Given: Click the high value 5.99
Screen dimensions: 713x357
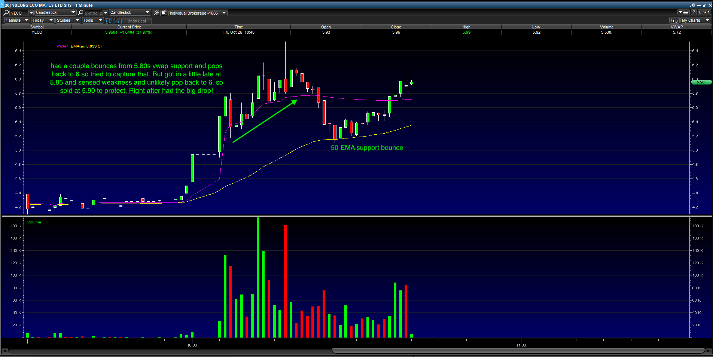Looking at the screenshot, I should pos(466,32).
